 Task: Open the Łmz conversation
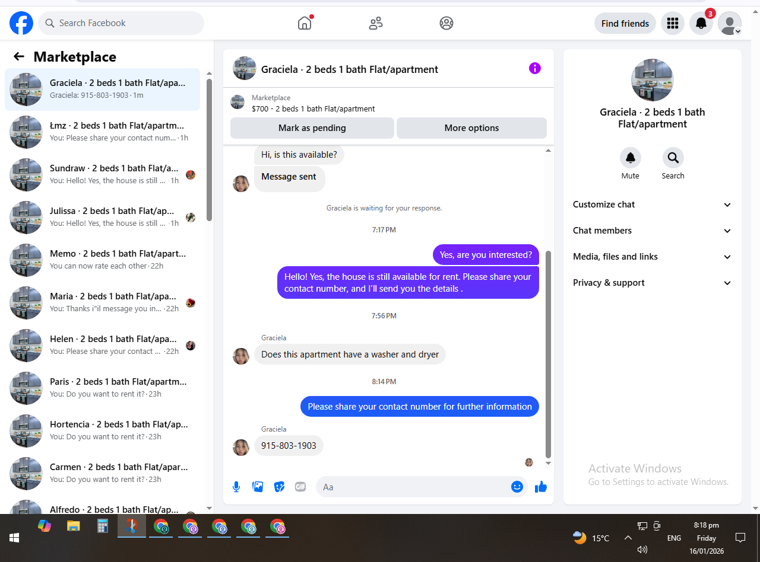click(102, 132)
